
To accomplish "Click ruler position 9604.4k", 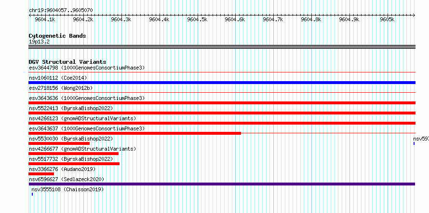I will click(x=159, y=19).
